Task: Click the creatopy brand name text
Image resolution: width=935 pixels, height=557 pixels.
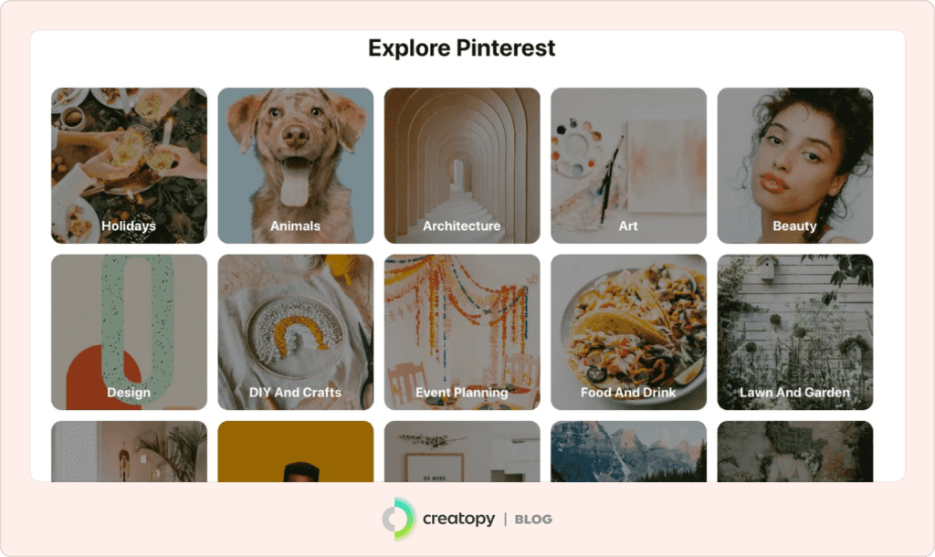Action: pos(458,519)
